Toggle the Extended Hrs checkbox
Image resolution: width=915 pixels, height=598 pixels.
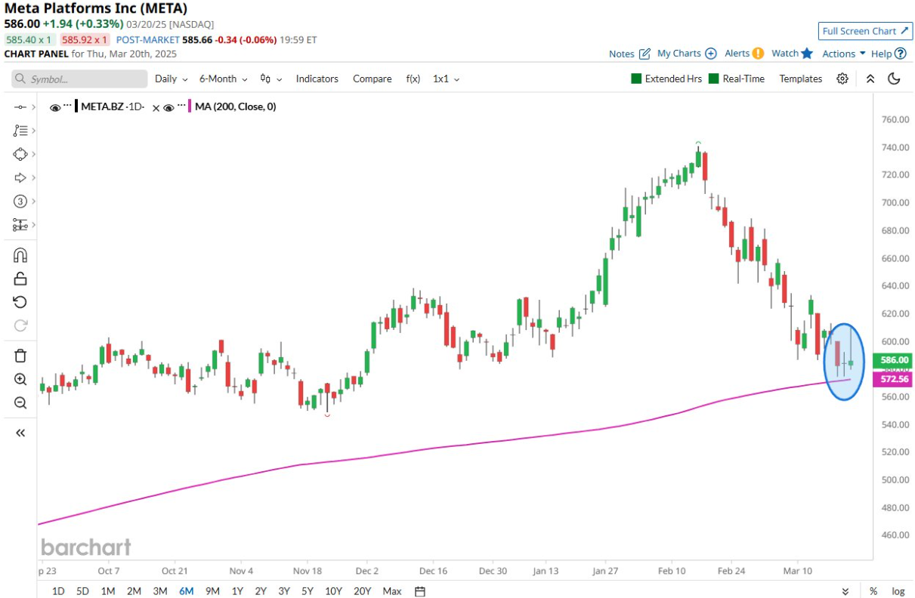coord(636,79)
